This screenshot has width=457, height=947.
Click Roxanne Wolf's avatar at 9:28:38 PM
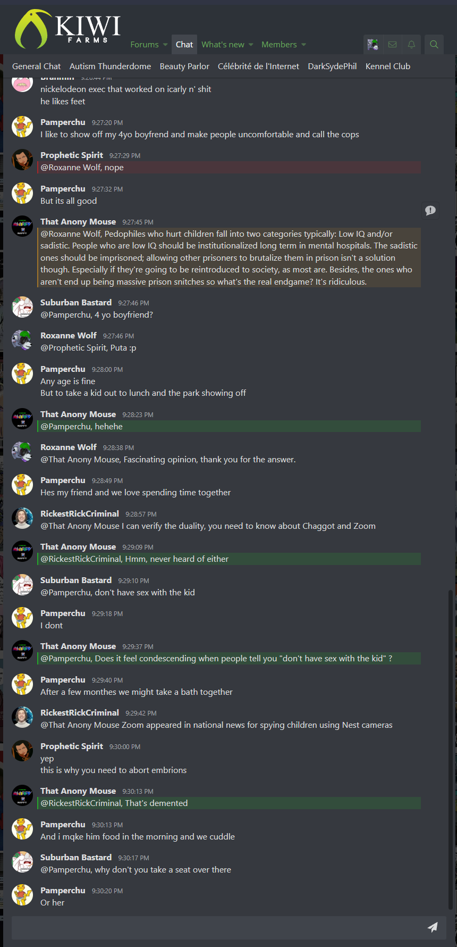[22, 452]
